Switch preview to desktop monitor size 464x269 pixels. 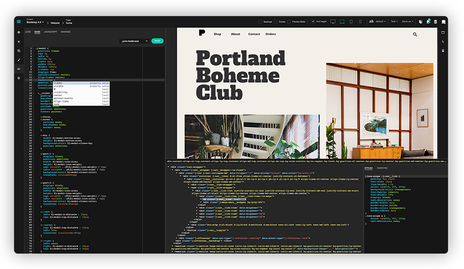coord(333,22)
